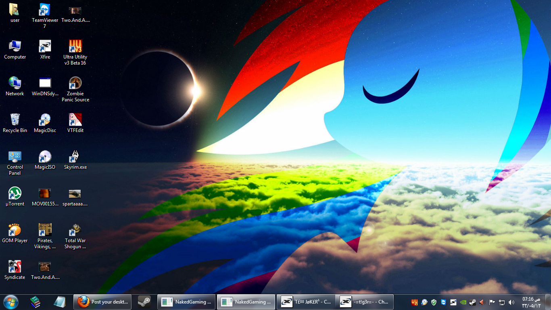Image resolution: width=551 pixels, height=310 pixels.
Task: Switch to the -=t!g3r=- Xfire chat window
Action: [365, 302]
